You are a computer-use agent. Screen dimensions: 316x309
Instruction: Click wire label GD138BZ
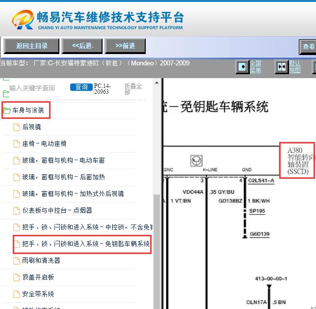[230, 201]
